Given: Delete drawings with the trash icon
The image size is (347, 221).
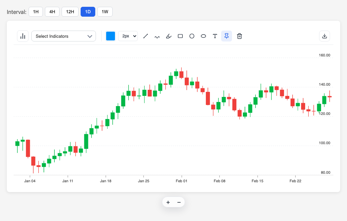Looking at the screenshot, I should pyautogui.click(x=239, y=36).
